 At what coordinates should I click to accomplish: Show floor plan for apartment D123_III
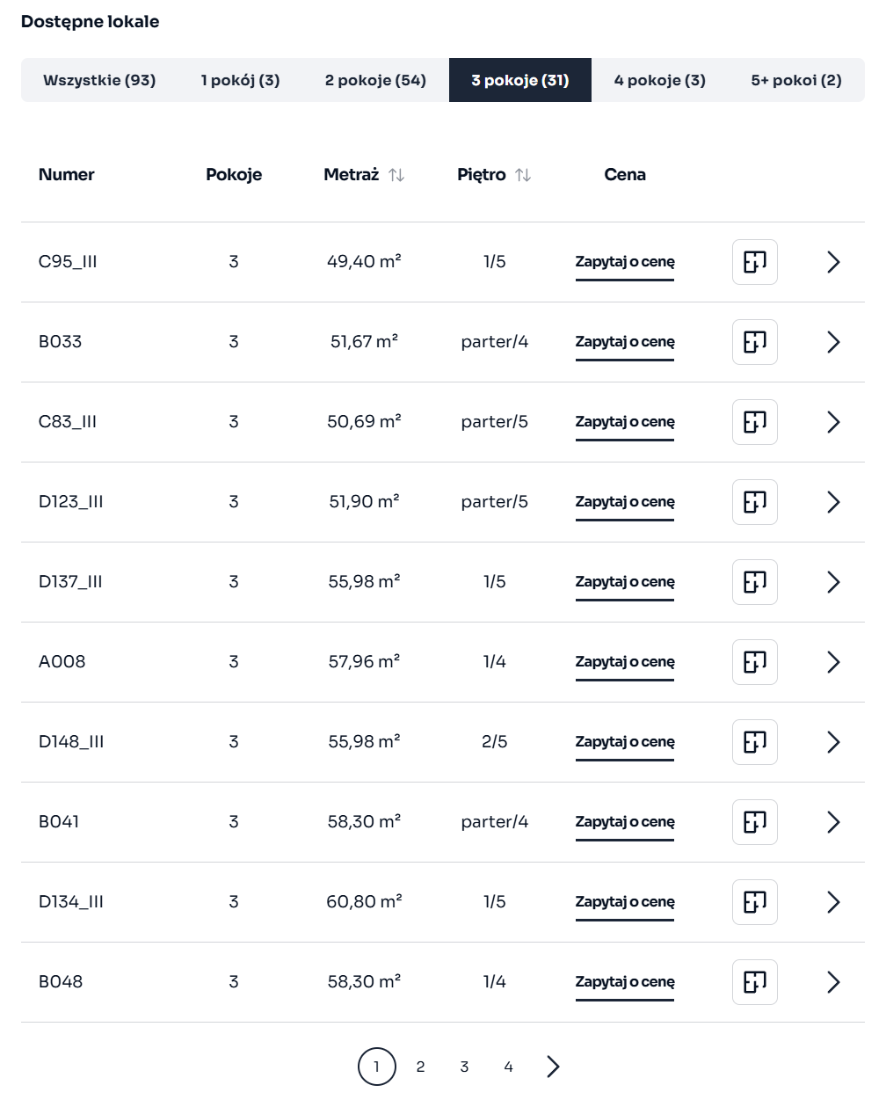[x=755, y=502]
